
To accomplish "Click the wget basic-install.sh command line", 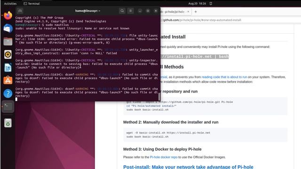I will (x=168, y=132).
